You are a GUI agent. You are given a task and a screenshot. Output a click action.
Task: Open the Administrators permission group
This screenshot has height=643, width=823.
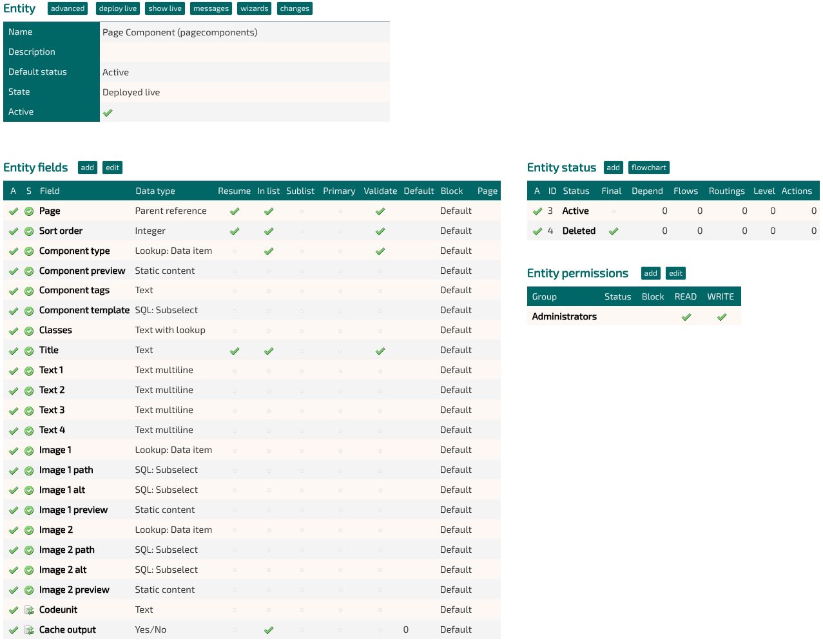[x=565, y=317]
